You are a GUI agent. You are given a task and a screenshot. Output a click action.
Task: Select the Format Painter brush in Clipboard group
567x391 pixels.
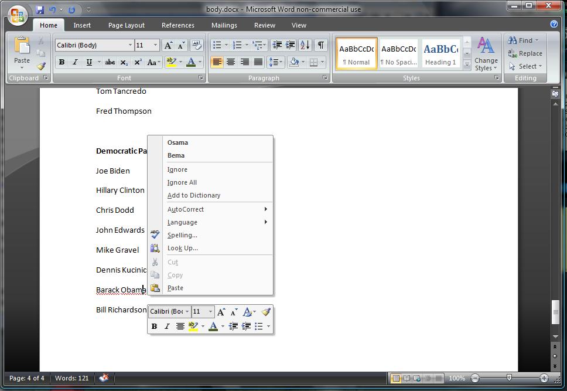pos(41,66)
